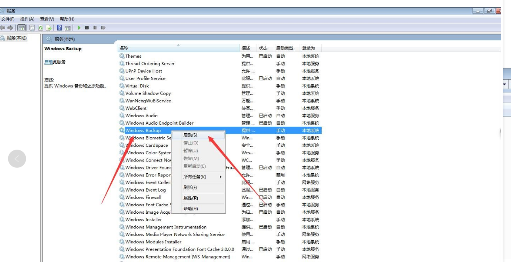The width and height of the screenshot is (511, 262).
Task: Select 属性(R) from the context menu
Action: 191,198
